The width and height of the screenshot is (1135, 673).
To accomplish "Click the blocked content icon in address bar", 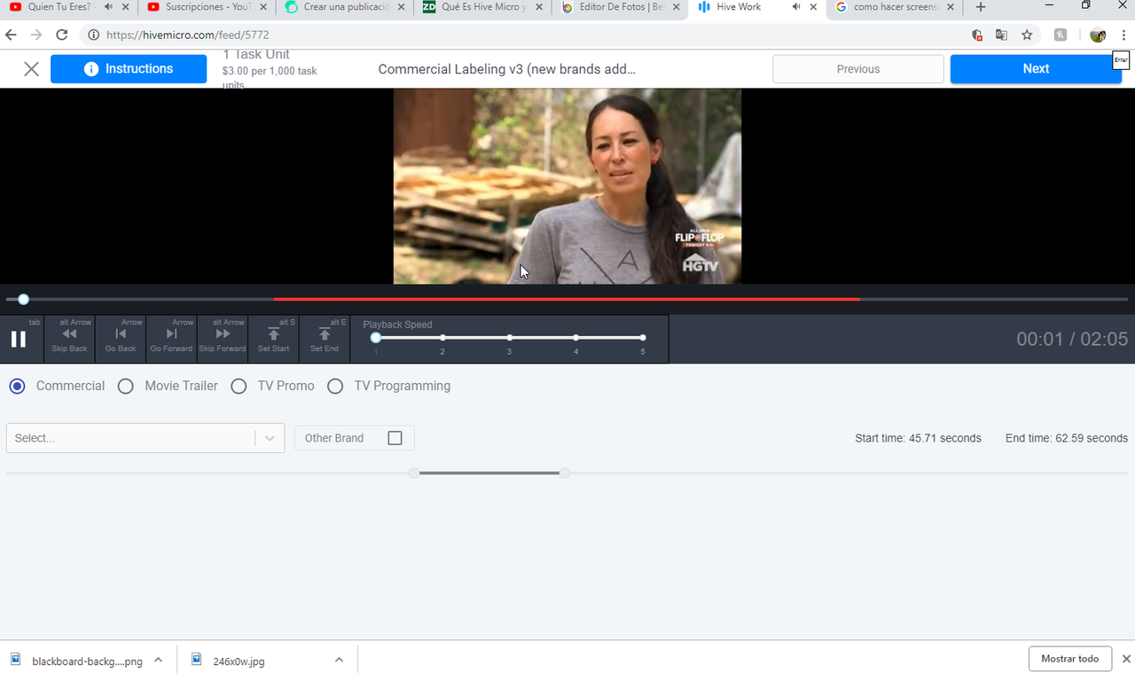I will (x=977, y=35).
